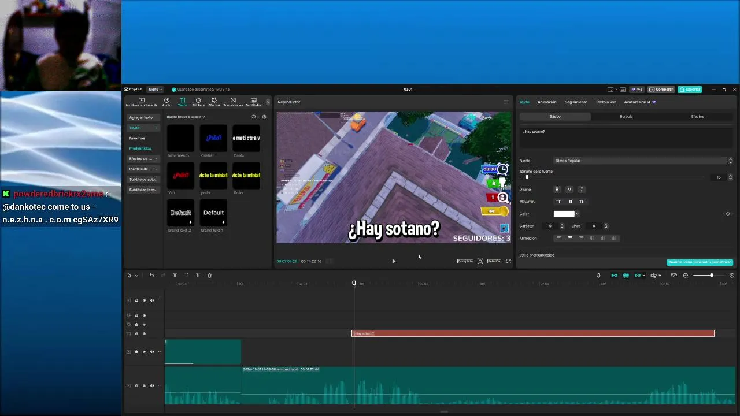Click the Exportar button
Image resolution: width=740 pixels, height=416 pixels.
click(690, 90)
